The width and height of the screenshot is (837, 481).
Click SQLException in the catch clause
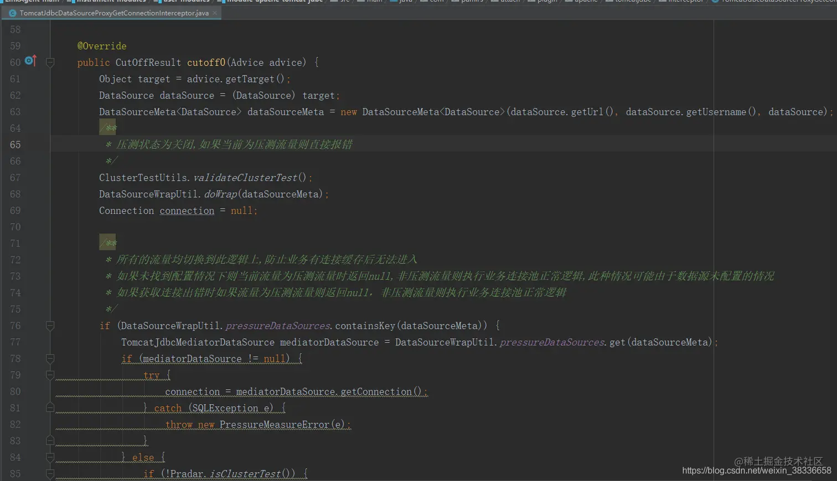[x=226, y=408]
